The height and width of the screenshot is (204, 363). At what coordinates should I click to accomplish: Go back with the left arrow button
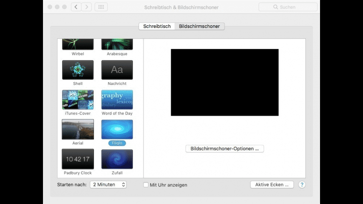pos(76,7)
